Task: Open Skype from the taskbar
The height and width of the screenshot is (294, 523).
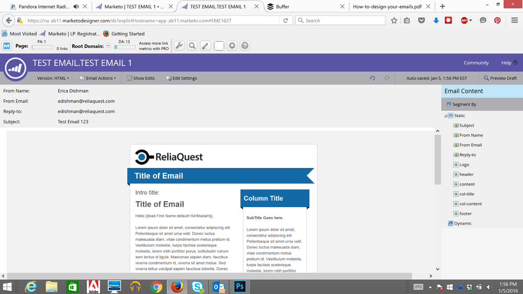Action: click(x=198, y=286)
